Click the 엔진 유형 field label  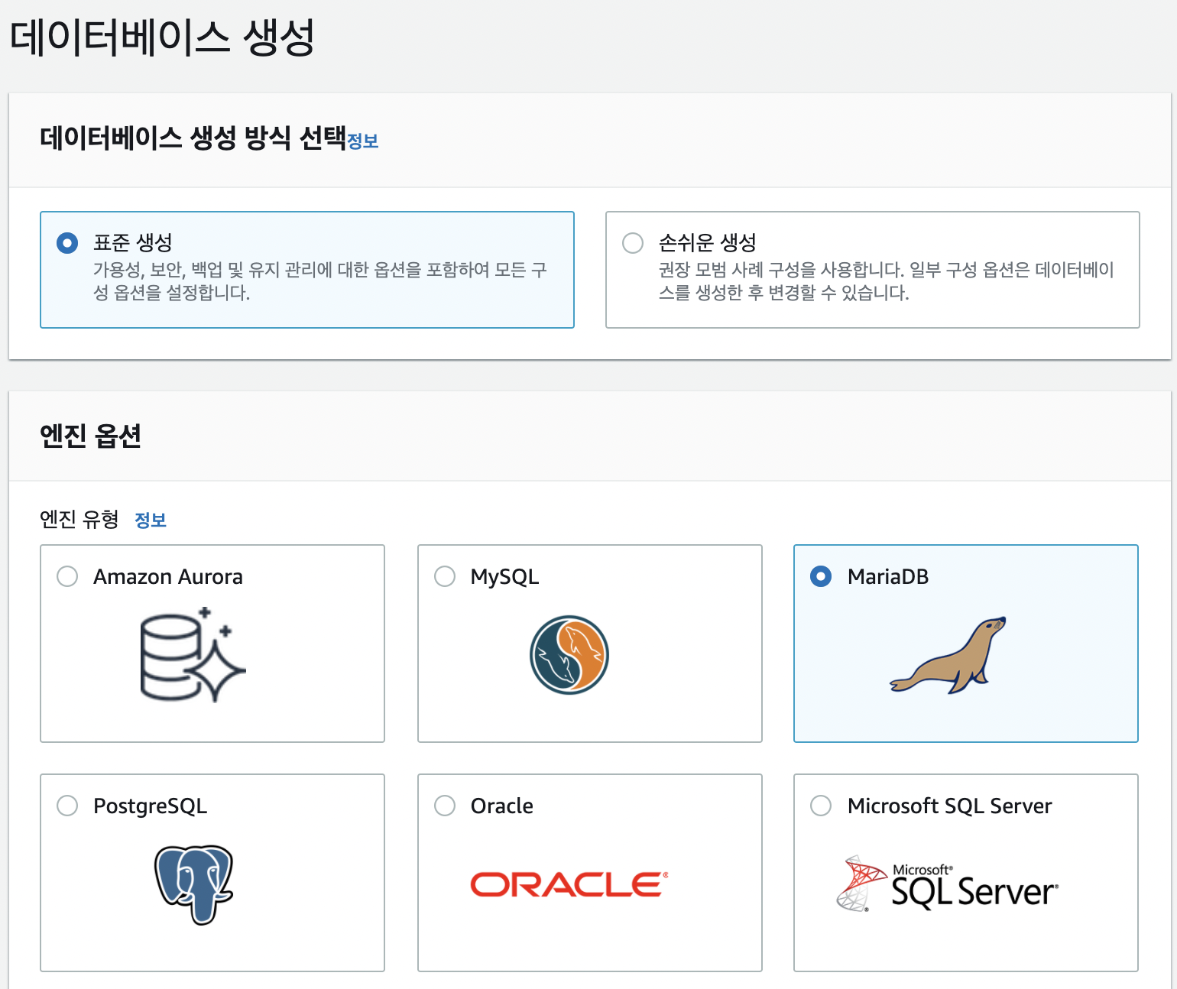tap(79, 520)
